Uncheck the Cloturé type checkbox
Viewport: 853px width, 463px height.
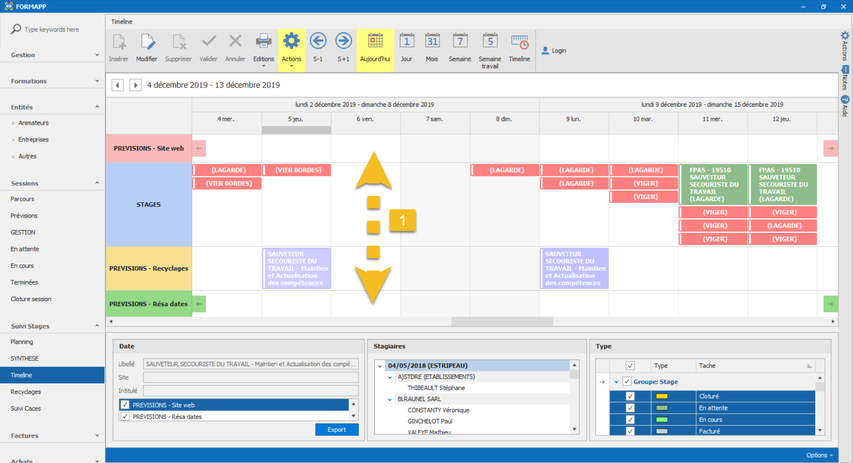pyautogui.click(x=630, y=396)
